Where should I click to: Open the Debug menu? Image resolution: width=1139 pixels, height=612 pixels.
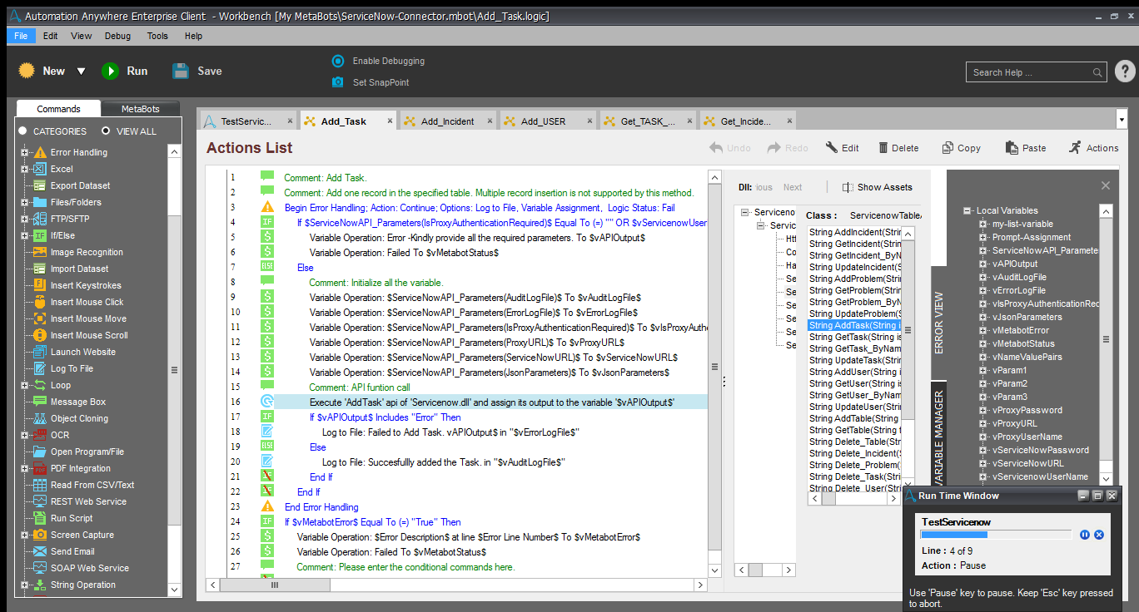(x=117, y=36)
